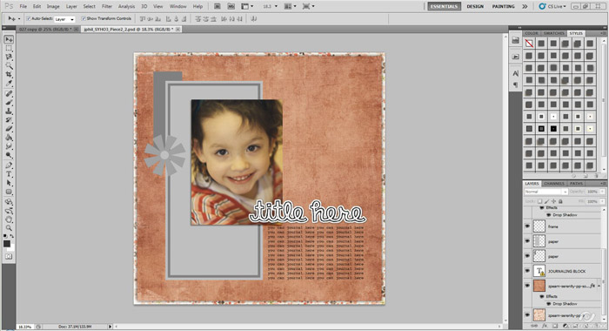Image resolution: width=609 pixels, height=331 pixels.
Task: Open the layer Opacity dropdown arrow
Action: 602,192
